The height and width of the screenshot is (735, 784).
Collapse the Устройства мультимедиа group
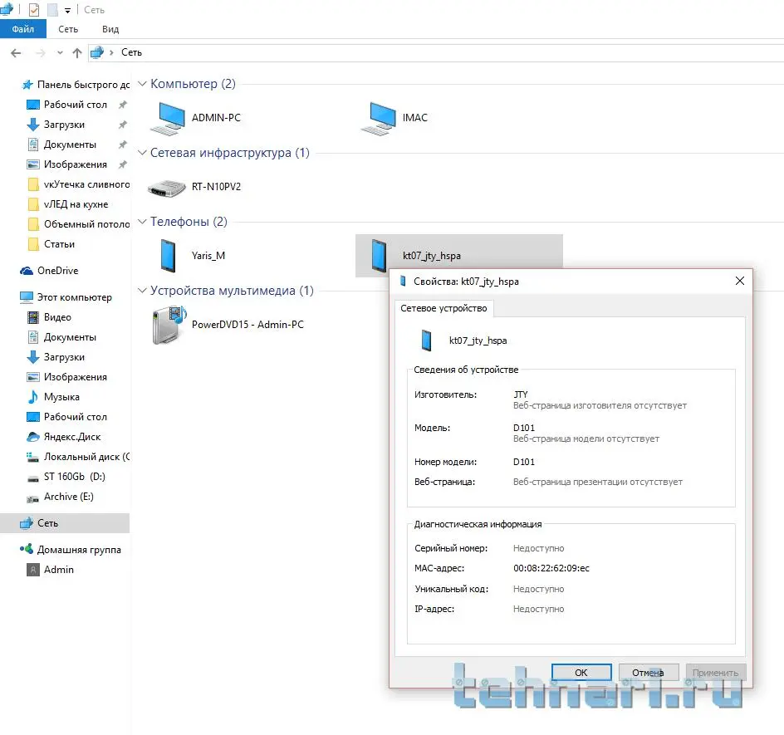point(142,291)
